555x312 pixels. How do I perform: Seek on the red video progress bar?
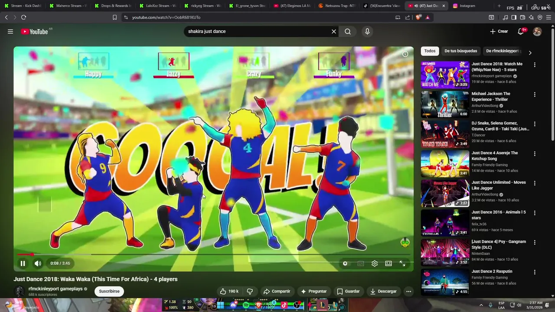pyautogui.click(x=213, y=254)
